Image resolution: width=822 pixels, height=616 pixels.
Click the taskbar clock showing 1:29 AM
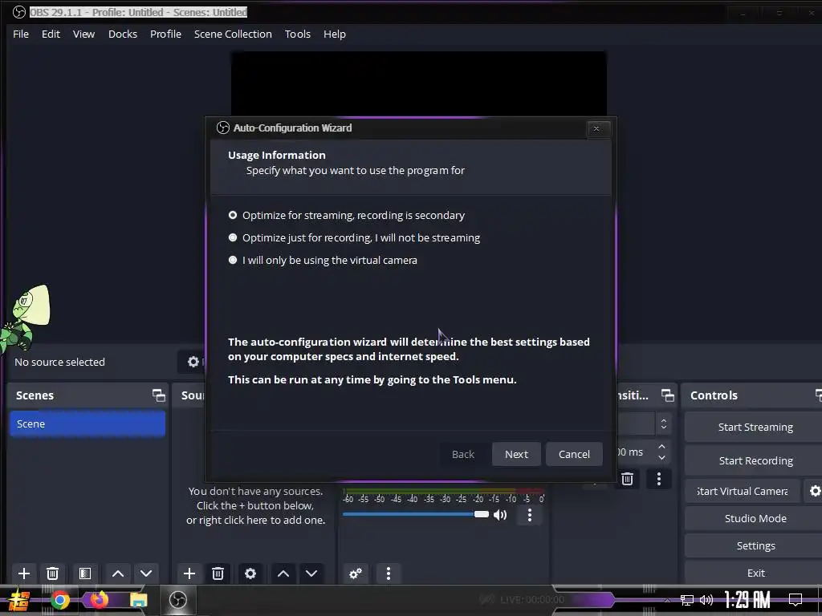point(747,600)
